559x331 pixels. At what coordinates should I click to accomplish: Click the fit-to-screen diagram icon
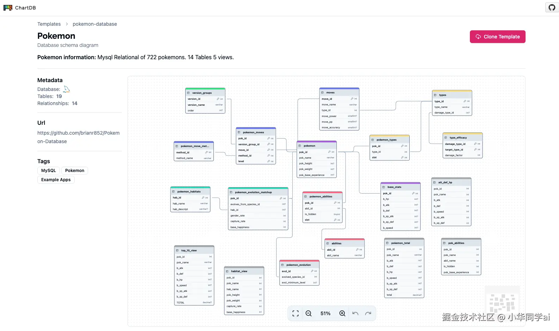pos(296,313)
